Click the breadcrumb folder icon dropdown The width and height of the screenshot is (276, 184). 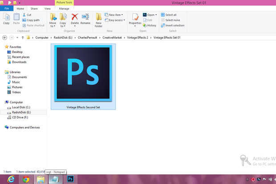(28, 37)
